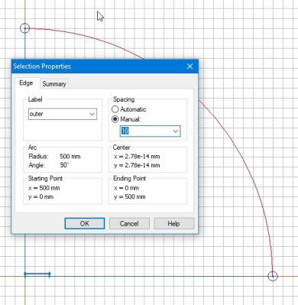Click the Selection Properties title bar
298x305 pixels.
[97, 67]
